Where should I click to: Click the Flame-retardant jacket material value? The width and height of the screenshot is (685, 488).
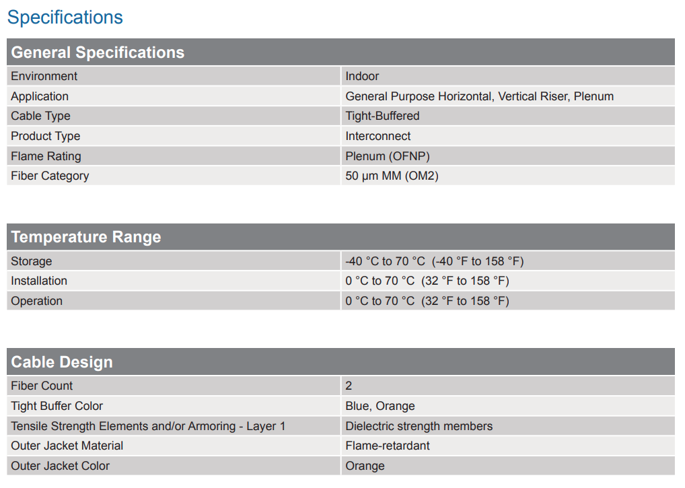388,446
